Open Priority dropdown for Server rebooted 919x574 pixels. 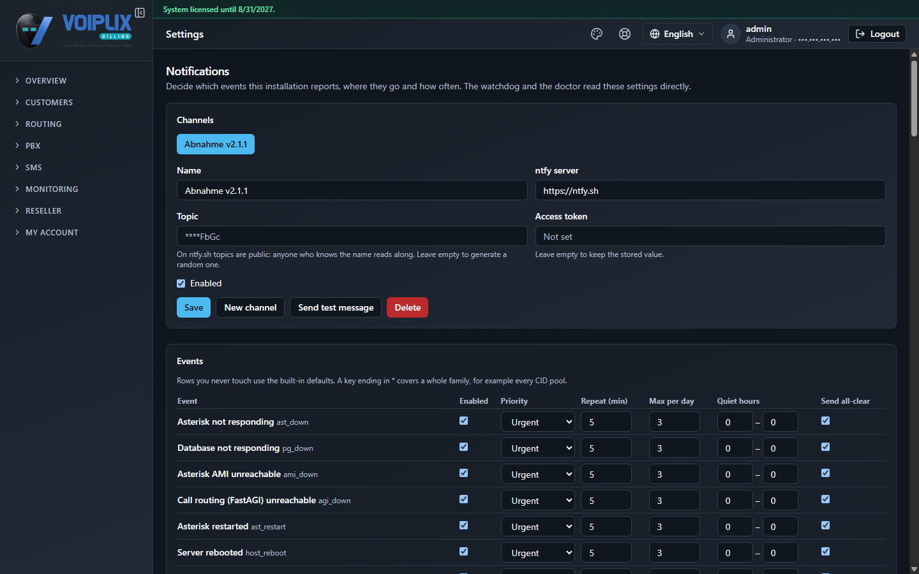click(x=538, y=552)
